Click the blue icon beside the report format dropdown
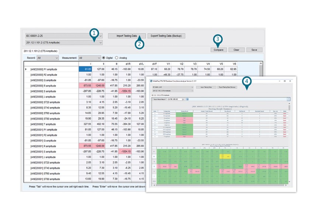This screenshot has width=319, height=221. (x=187, y=99)
